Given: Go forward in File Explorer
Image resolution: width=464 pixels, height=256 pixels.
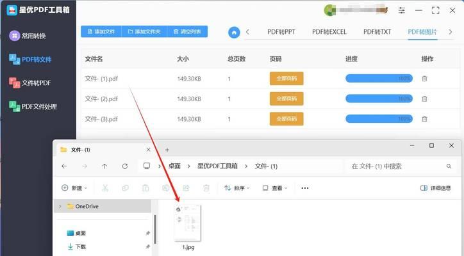Looking at the screenshot, I should (85, 166).
